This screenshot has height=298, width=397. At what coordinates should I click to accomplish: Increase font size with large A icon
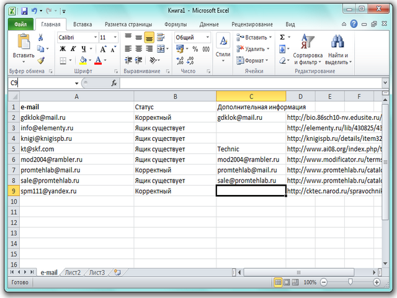pyautogui.click(x=103, y=48)
